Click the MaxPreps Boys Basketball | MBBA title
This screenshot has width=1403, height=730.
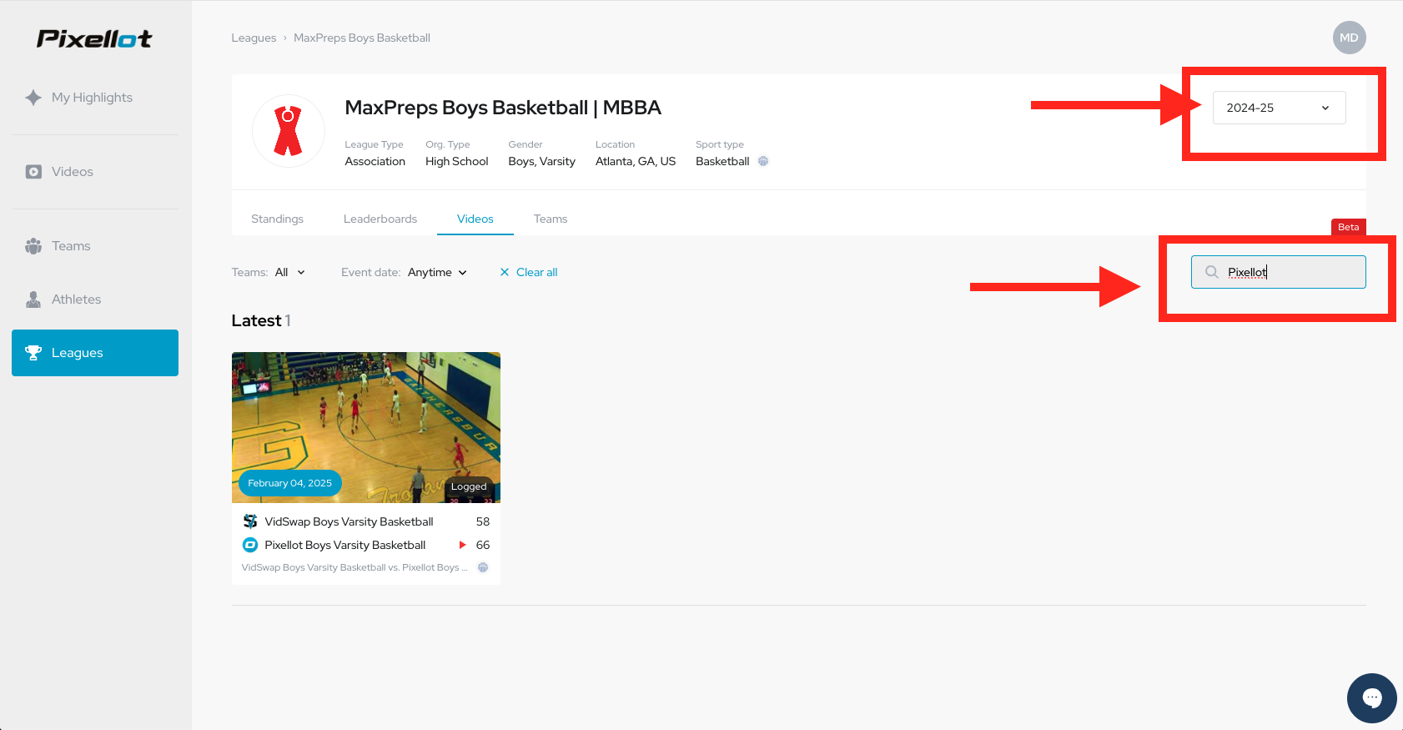pos(503,108)
